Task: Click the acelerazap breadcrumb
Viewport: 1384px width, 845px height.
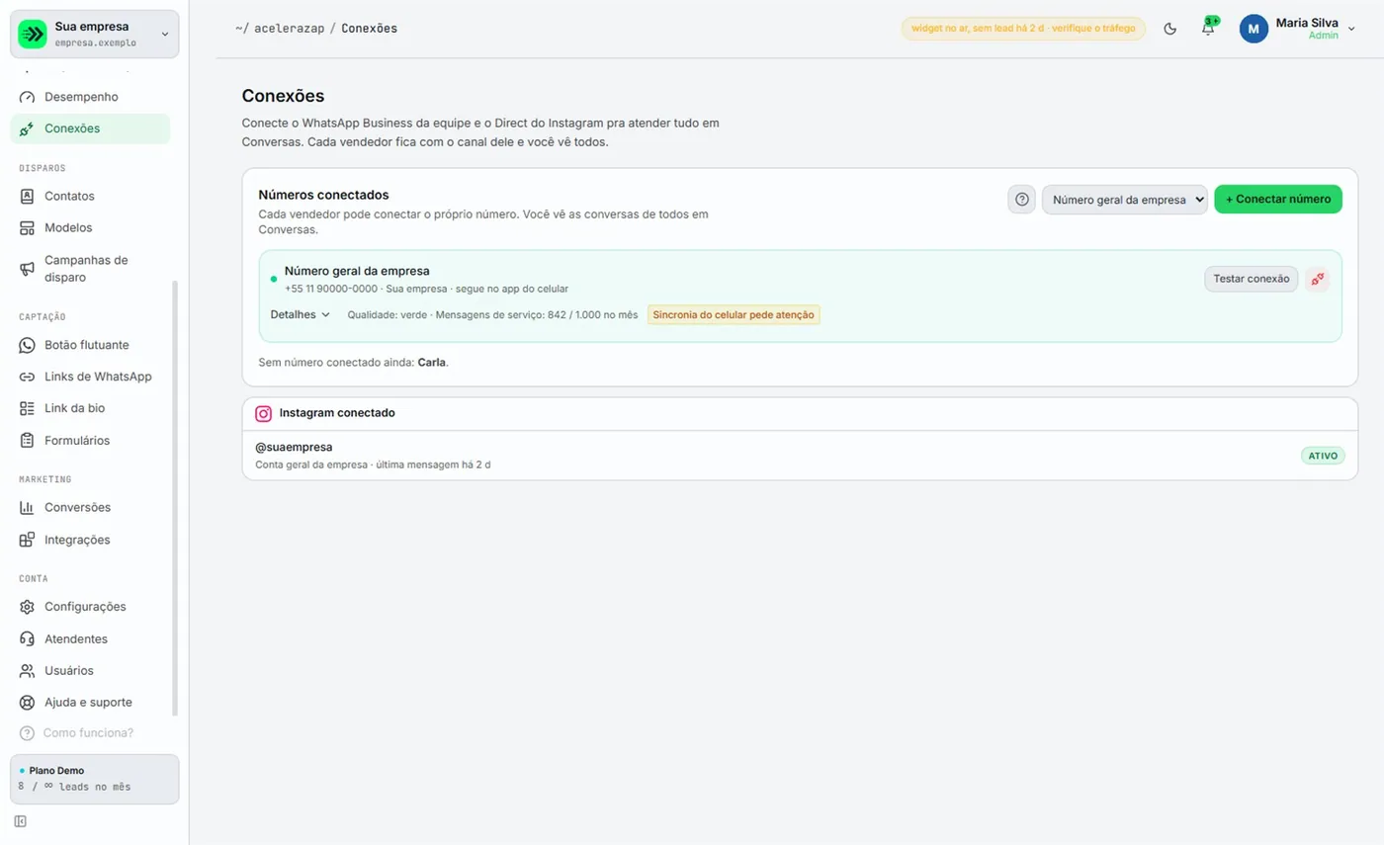Action: pos(290,29)
